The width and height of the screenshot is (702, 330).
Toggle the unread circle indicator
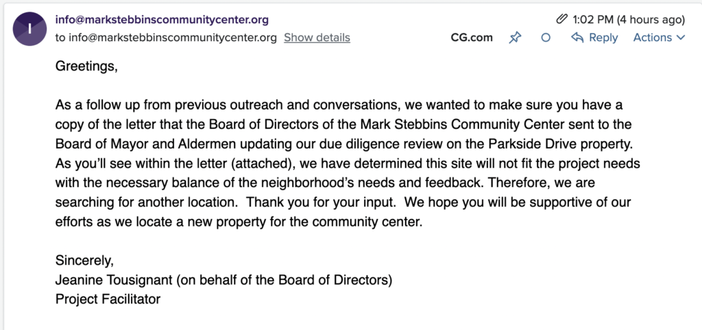click(x=545, y=38)
